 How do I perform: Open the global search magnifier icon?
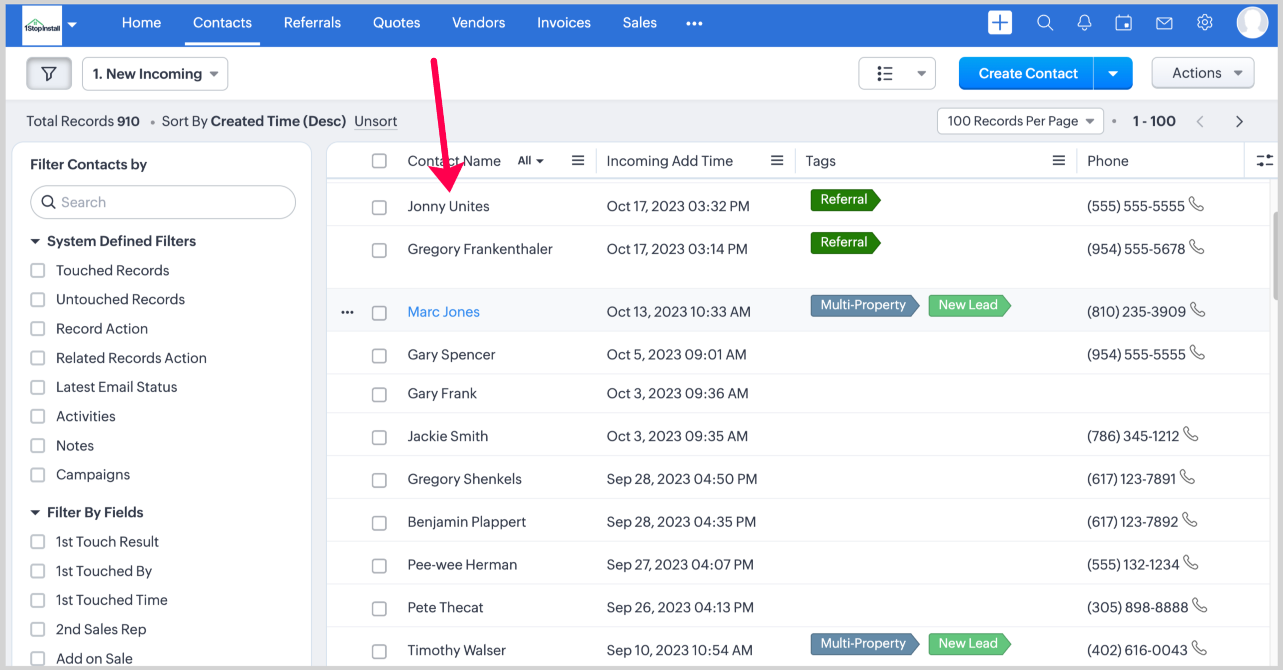[1045, 23]
